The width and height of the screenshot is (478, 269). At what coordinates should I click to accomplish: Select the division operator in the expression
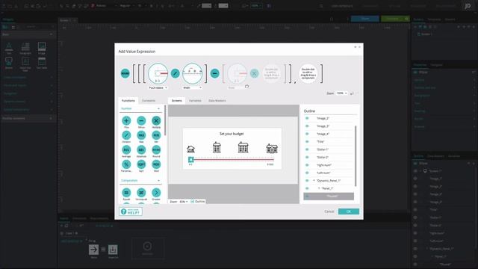[175, 73]
